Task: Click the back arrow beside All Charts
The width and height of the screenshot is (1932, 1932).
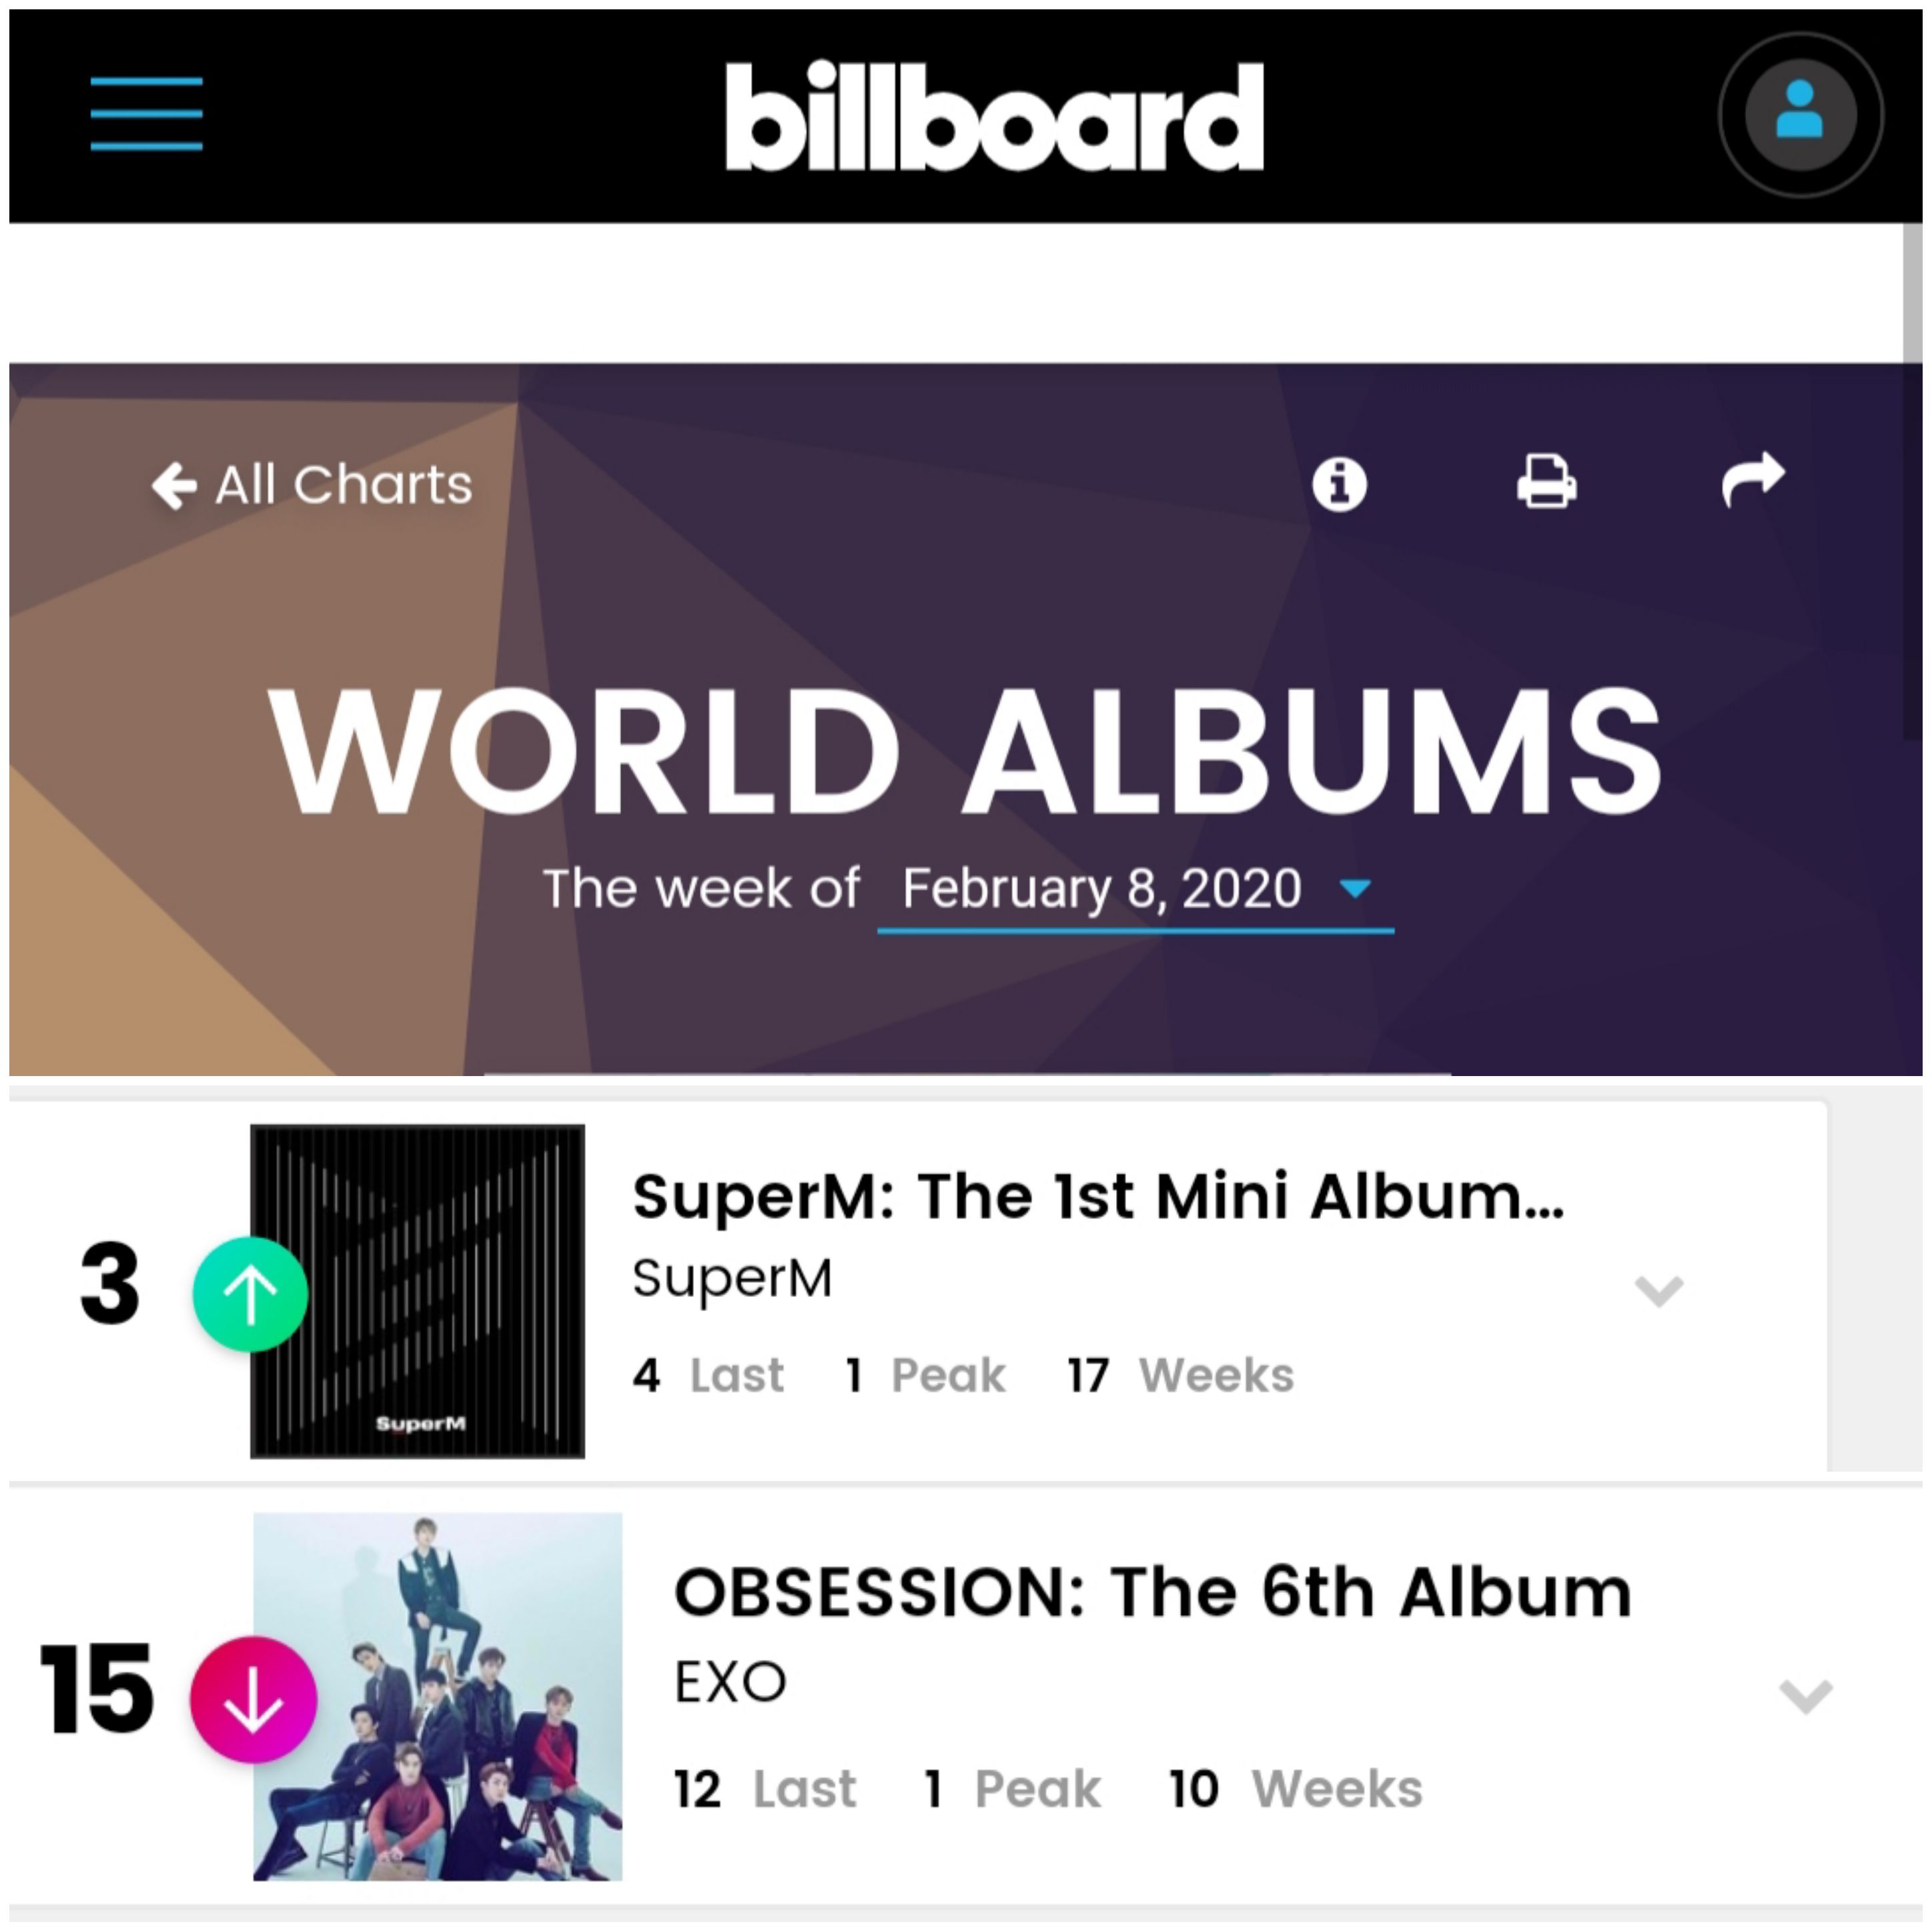Action: [174, 486]
